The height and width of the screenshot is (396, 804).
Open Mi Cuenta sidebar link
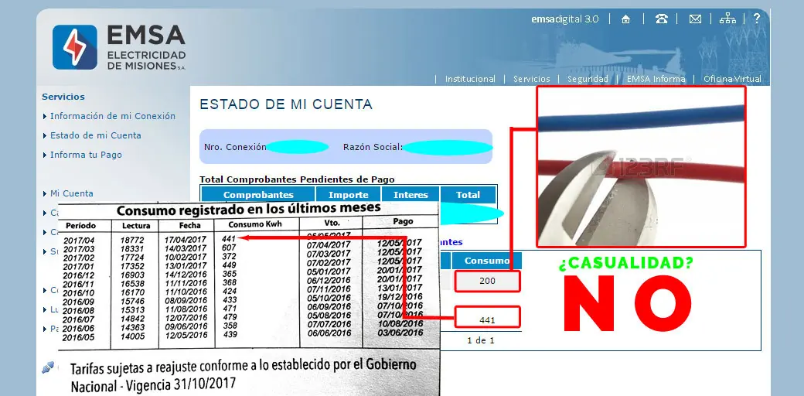(x=72, y=193)
